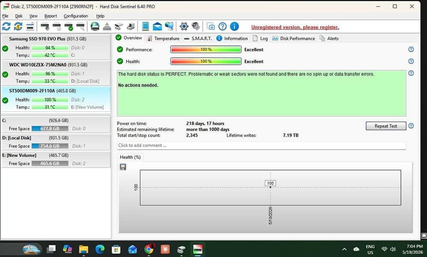Open the Configuration menu
The image size is (427, 257).
[x=76, y=16]
